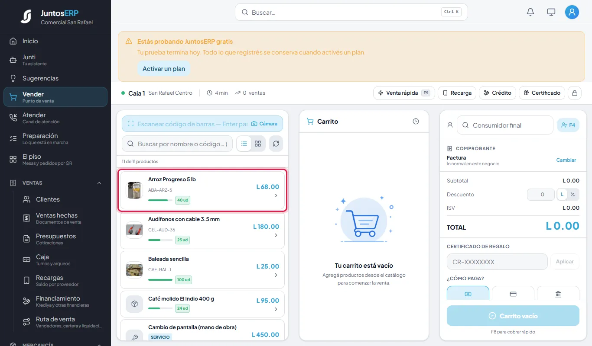Open Atender canal de atención
592x346 pixels.
coord(55,118)
